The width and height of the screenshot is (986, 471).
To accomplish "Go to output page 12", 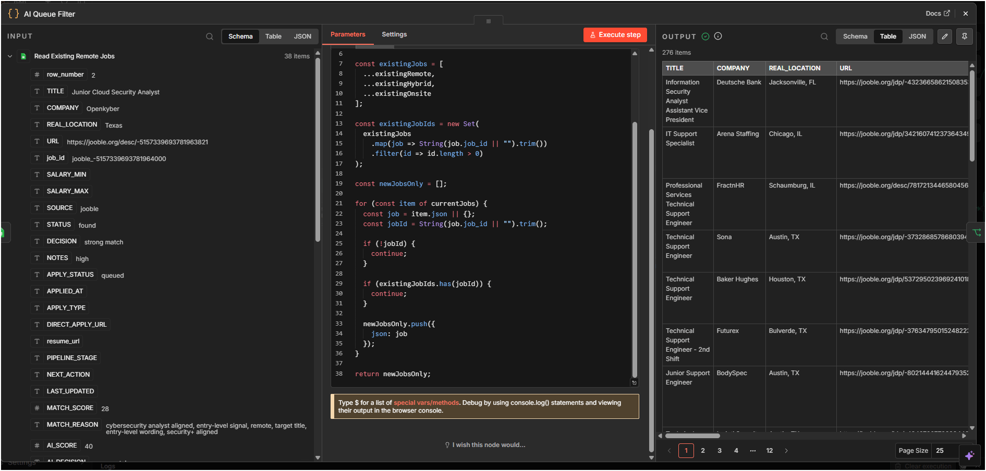I will click(770, 451).
